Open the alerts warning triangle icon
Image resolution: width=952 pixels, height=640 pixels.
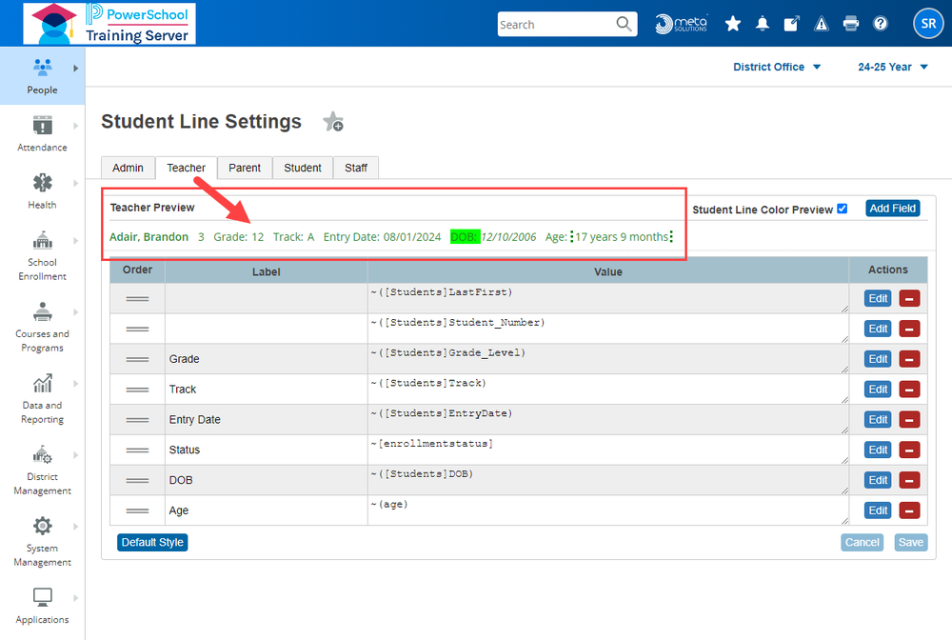(x=822, y=24)
